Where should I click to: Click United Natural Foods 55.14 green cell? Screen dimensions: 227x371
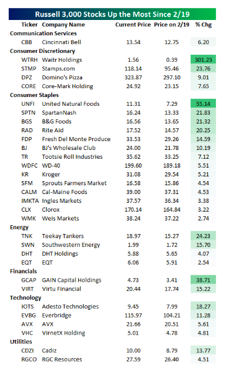pos(203,103)
